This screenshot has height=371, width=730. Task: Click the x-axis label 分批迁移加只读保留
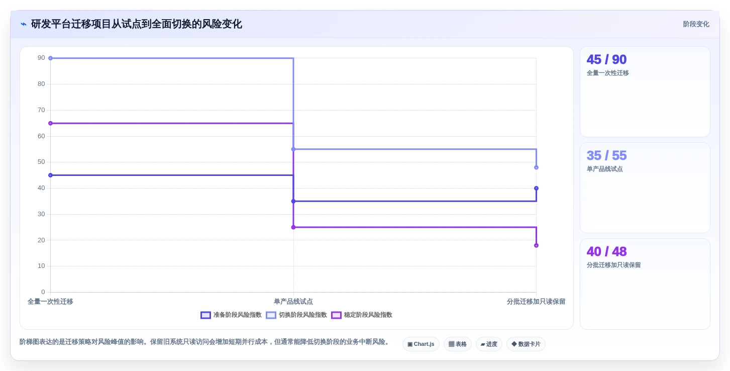[536, 302]
